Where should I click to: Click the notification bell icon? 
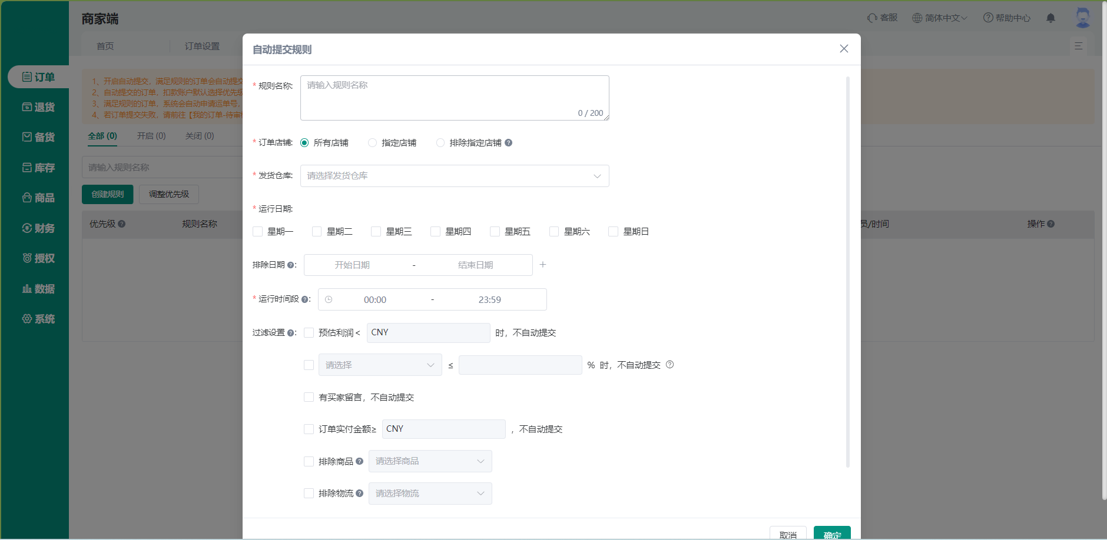coord(1050,18)
